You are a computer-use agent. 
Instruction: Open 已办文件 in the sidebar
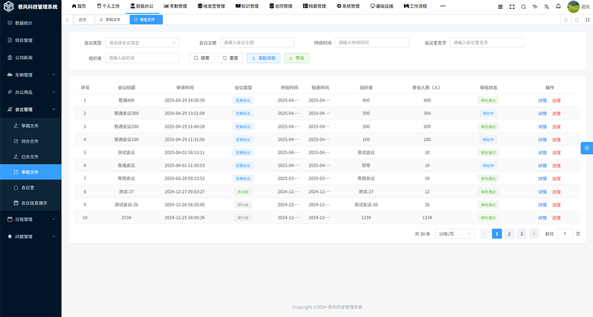click(x=31, y=157)
